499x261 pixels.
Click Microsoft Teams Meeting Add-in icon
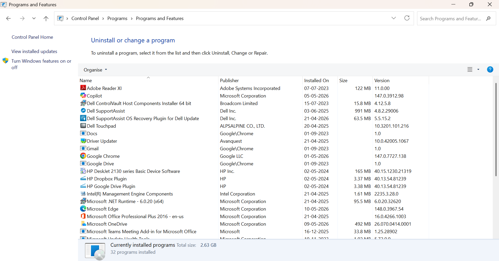coord(83,231)
